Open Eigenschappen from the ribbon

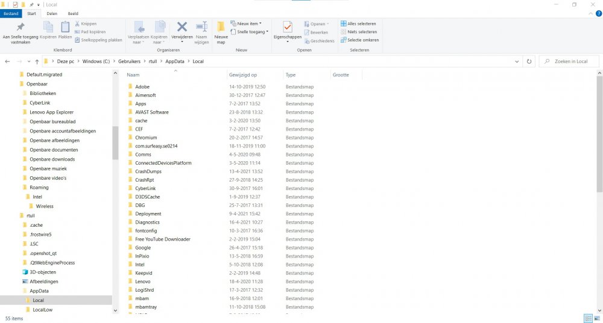(x=287, y=28)
